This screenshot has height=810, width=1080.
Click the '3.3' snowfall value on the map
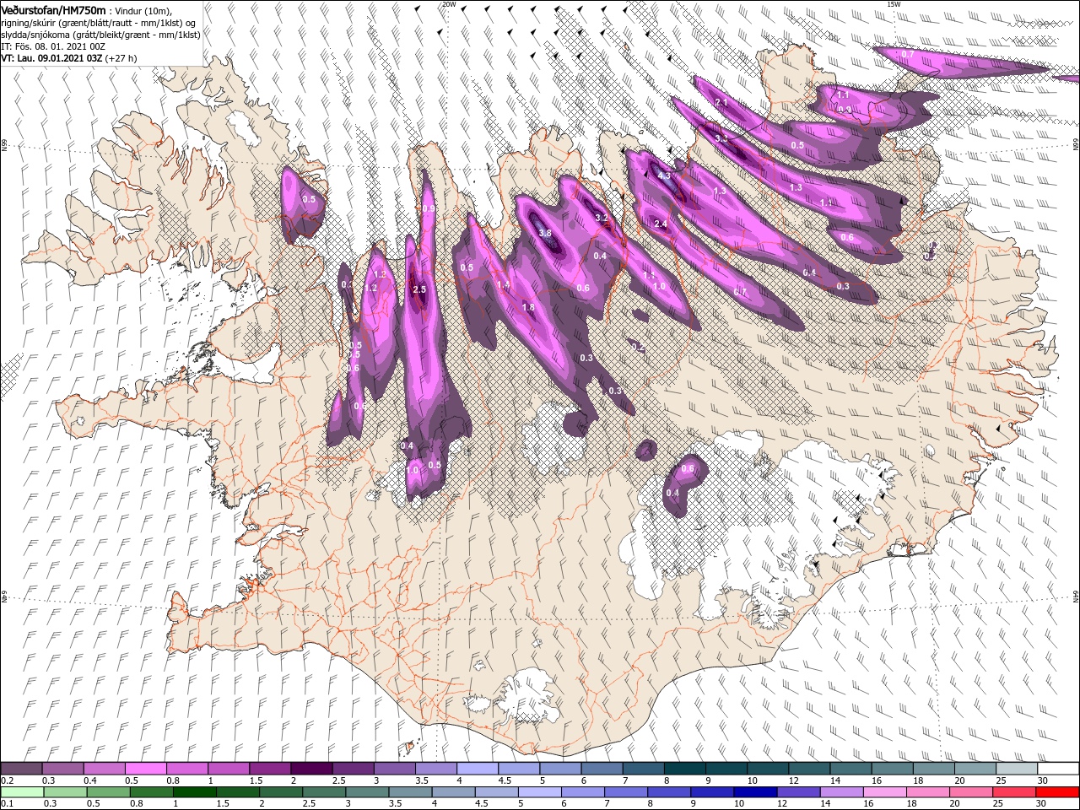pyautogui.click(x=721, y=138)
